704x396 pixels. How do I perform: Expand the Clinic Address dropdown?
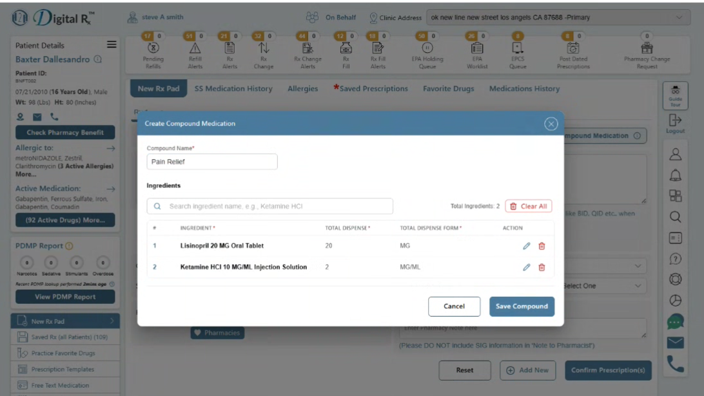[558, 17]
